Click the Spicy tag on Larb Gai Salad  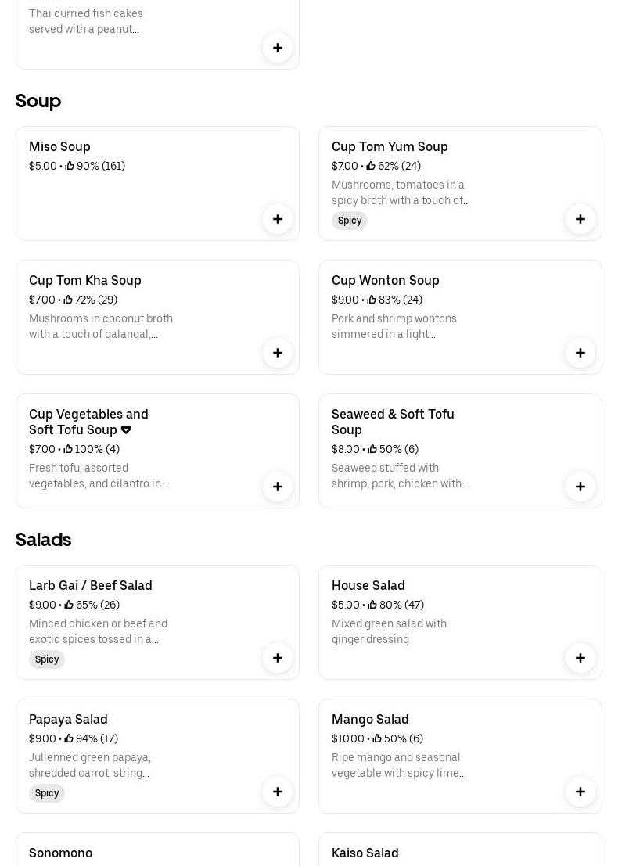47,659
